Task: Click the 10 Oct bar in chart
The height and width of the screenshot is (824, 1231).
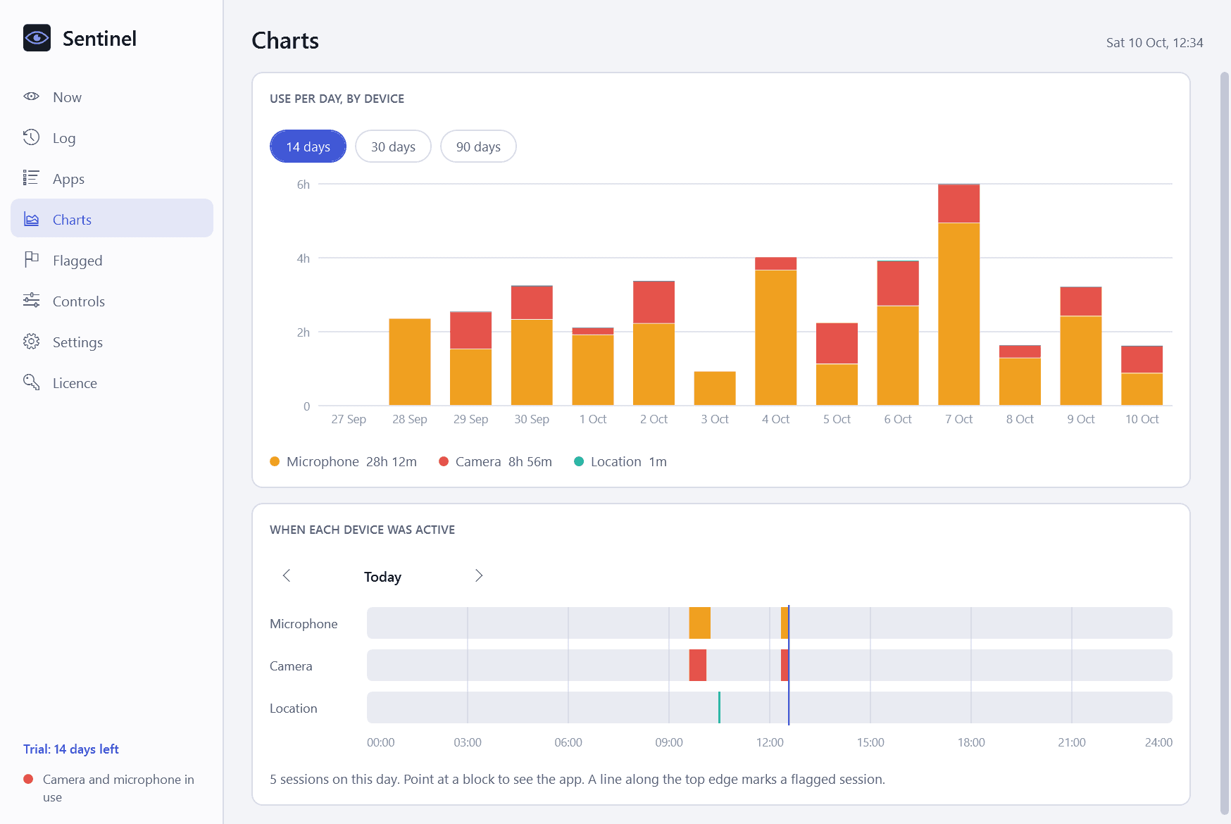Action: coord(1142,375)
